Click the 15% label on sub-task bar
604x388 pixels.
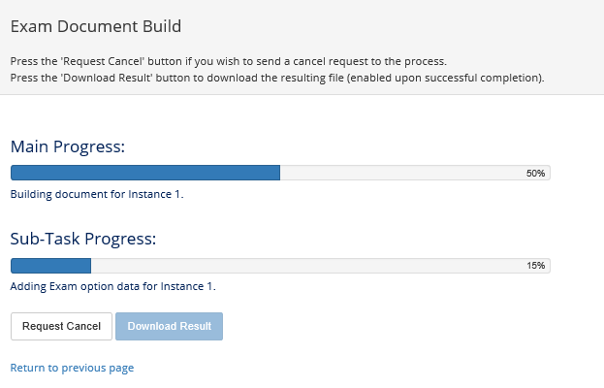click(536, 265)
